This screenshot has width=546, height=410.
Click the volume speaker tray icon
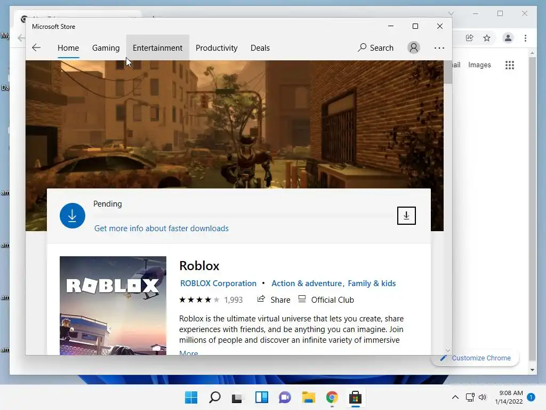483,397
